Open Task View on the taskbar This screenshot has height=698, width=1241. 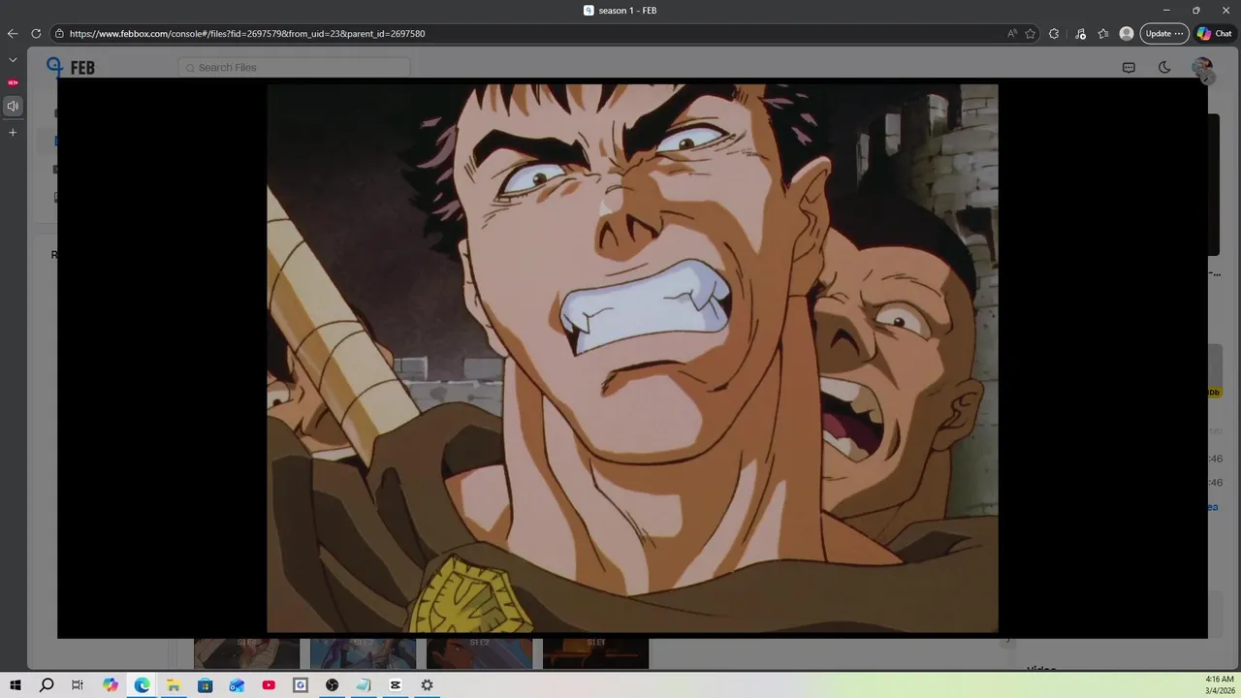pos(78,685)
